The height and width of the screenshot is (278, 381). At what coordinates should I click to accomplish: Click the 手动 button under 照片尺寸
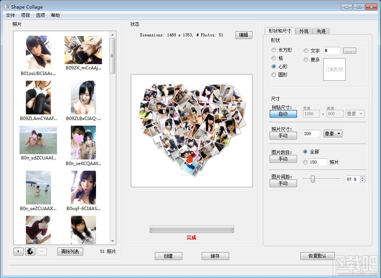pyautogui.click(x=283, y=135)
